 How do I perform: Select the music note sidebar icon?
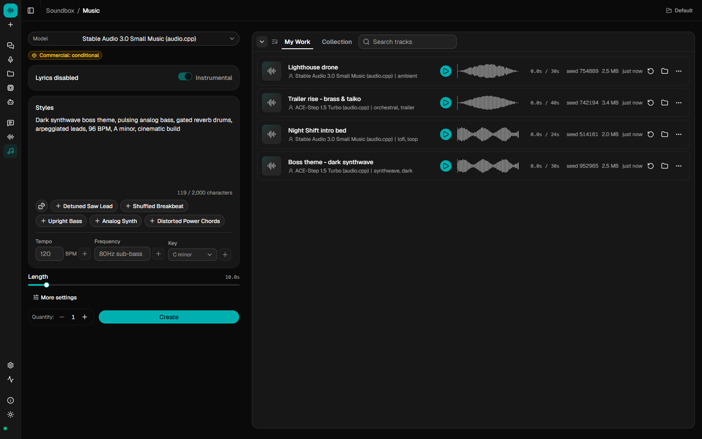coord(11,151)
